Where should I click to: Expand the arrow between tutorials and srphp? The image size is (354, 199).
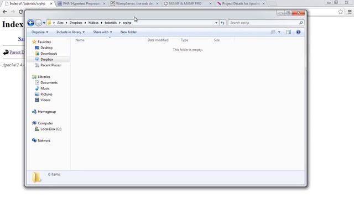point(120,23)
